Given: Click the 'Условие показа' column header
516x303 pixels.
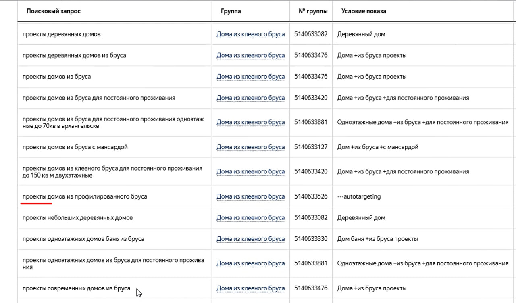Looking at the screenshot, I should (x=364, y=11).
